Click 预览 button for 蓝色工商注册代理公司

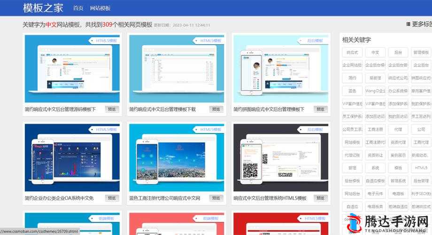(216, 198)
